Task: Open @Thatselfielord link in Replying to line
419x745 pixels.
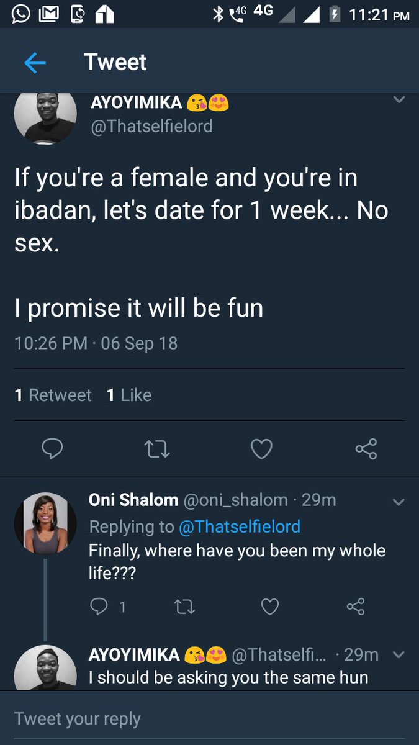Action: [x=240, y=527]
